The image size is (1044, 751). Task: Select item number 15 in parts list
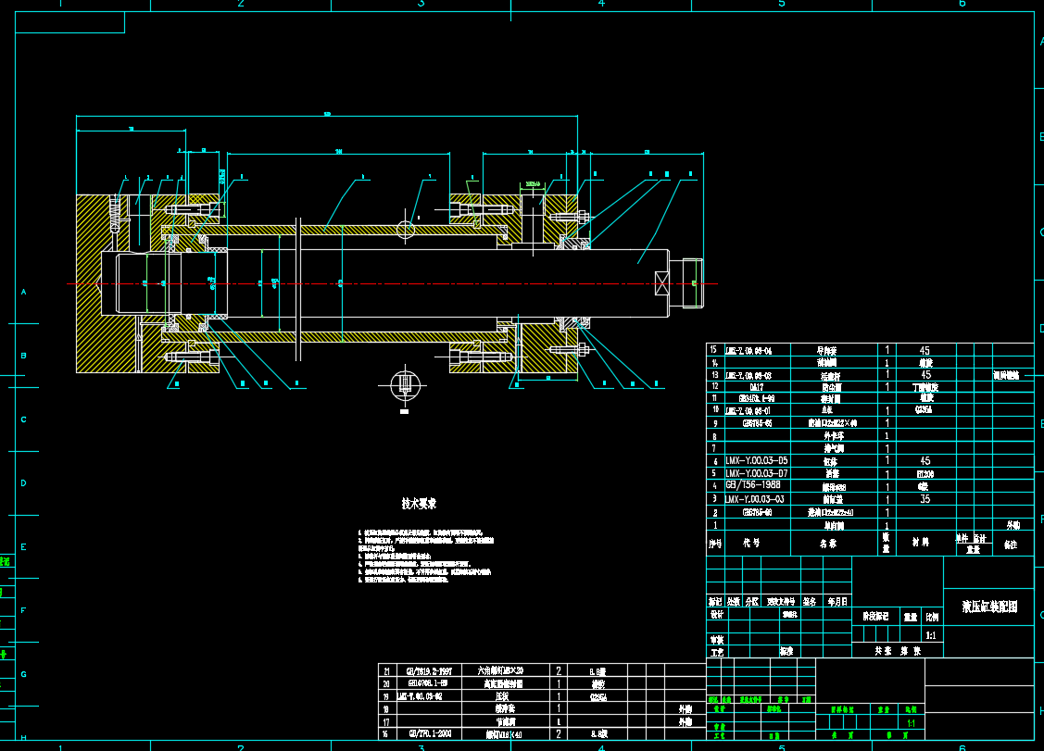[712, 350]
